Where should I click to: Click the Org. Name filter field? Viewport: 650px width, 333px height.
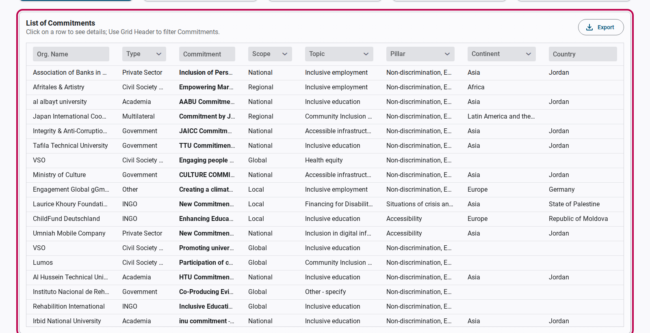tap(71, 54)
